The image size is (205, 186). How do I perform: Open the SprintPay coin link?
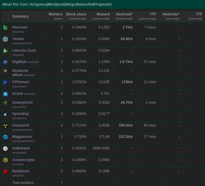pyautogui.click(x=21, y=114)
